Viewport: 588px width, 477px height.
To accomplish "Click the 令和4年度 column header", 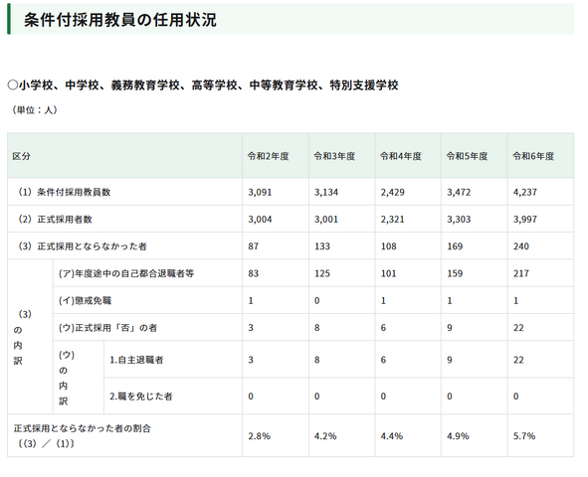I will pos(401,156).
